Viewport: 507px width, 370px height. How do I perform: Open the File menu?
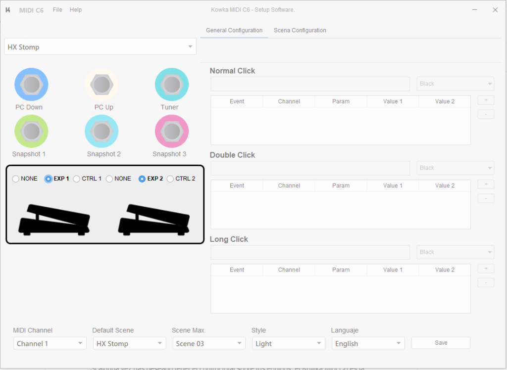(x=57, y=10)
